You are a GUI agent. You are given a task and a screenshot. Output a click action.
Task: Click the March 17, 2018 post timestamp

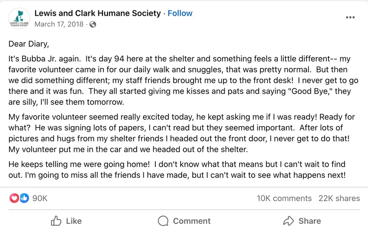pos(59,24)
